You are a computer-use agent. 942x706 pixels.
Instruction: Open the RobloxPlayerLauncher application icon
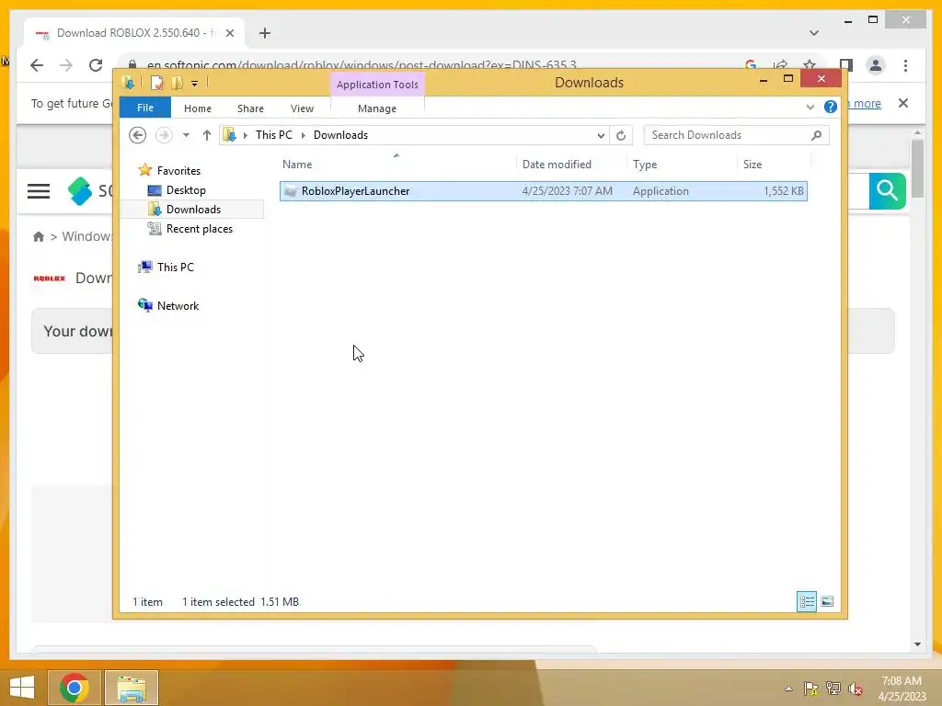[x=290, y=191]
